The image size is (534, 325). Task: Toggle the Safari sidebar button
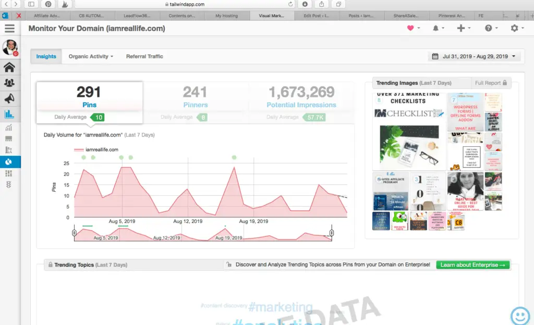pyautogui.click(x=31, y=4)
